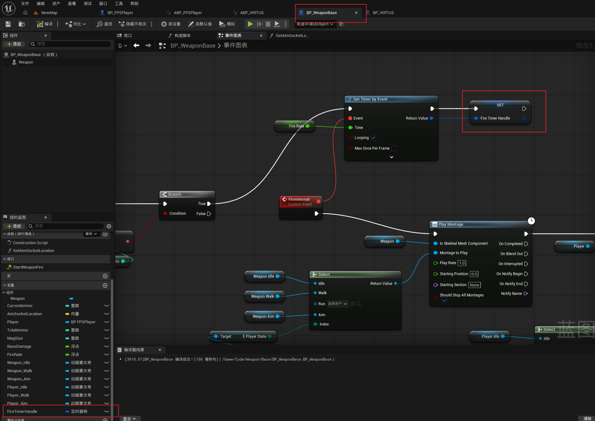This screenshot has width=595, height=421.
Task: Close the BP_WeaponBase tab
Action: (356, 13)
